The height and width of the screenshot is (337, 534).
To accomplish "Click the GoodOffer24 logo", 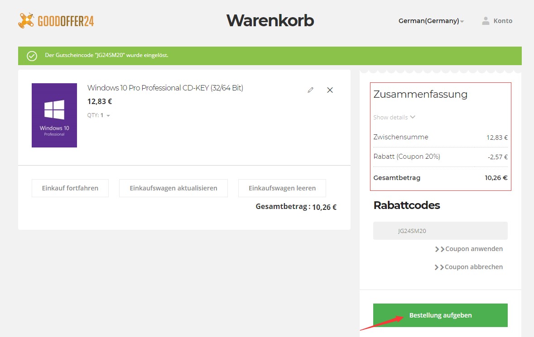I will coord(56,21).
